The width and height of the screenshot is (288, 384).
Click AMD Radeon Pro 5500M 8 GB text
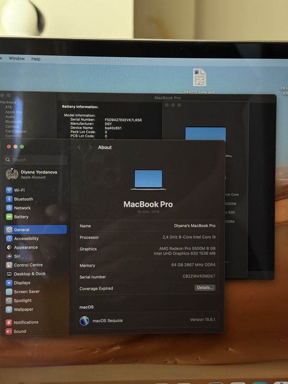pos(187,248)
